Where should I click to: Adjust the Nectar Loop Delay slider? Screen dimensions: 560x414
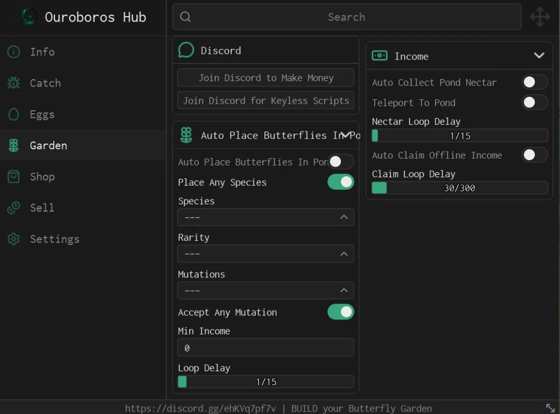460,136
